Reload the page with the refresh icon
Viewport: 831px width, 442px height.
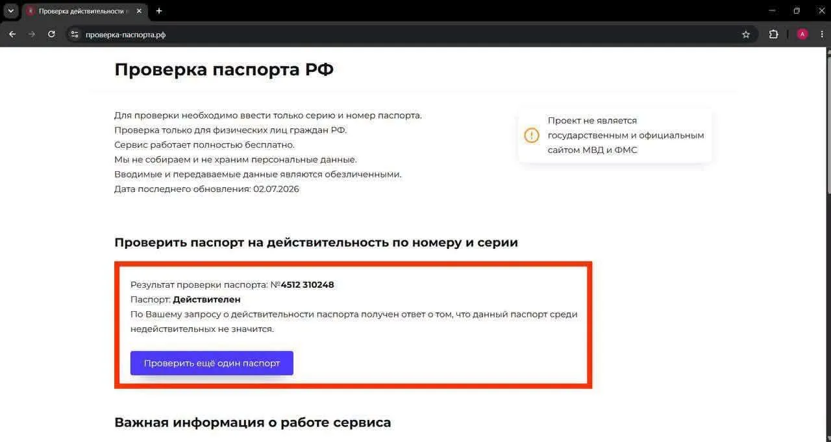(x=51, y=34)
